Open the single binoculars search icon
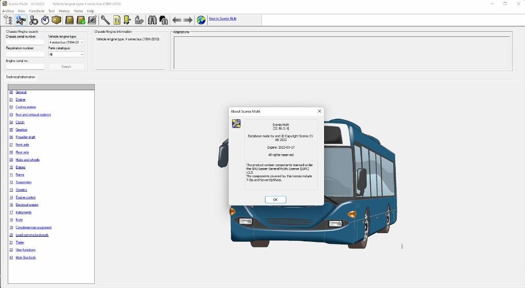Image resolution: width=525 pixels, height=288 pixels. coord(152,20)
